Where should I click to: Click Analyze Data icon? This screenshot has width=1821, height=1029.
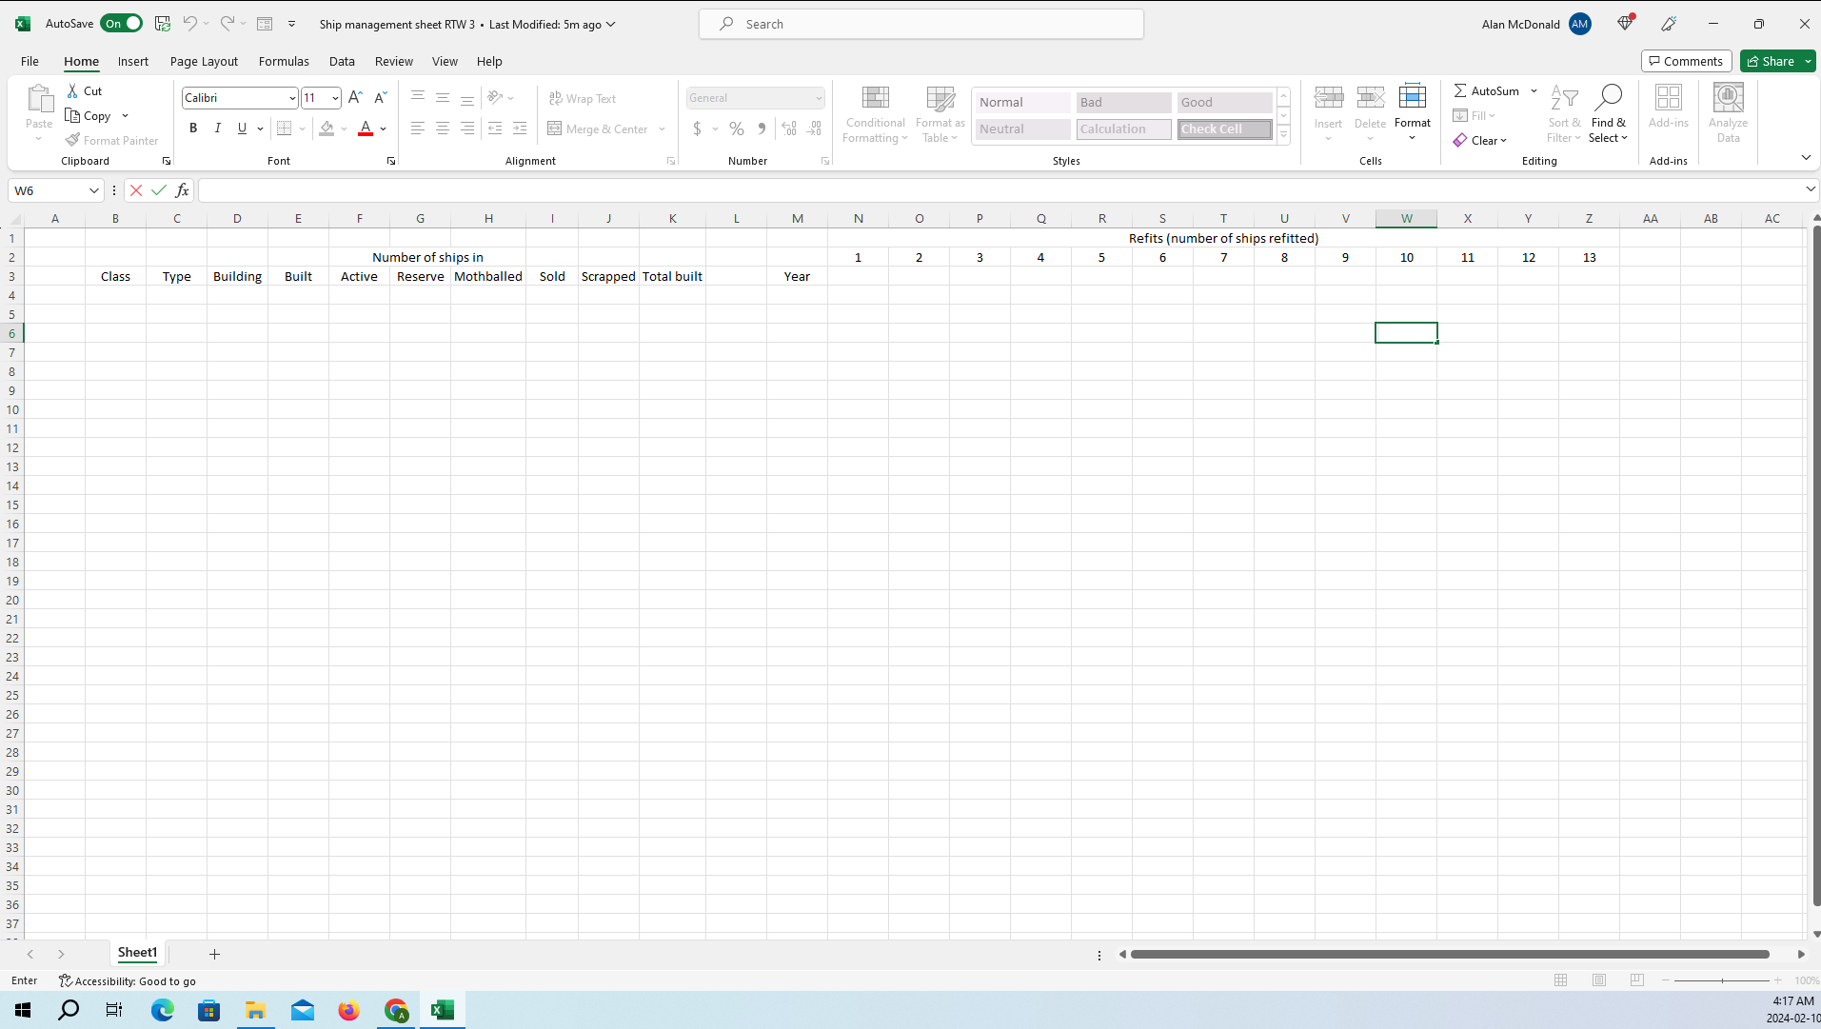(x=1728, y=98)
